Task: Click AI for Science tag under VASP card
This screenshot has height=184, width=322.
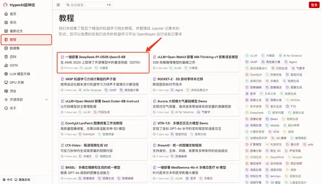Action: coord(90,90)
